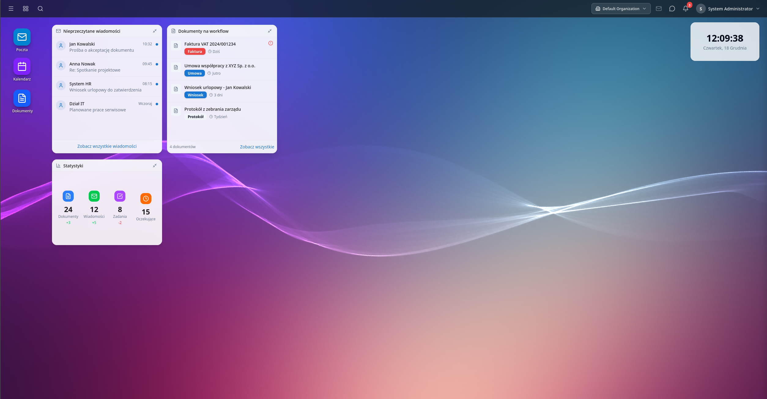
Task: Open the Kalendarz desktop icon
Action: (22, 67)
